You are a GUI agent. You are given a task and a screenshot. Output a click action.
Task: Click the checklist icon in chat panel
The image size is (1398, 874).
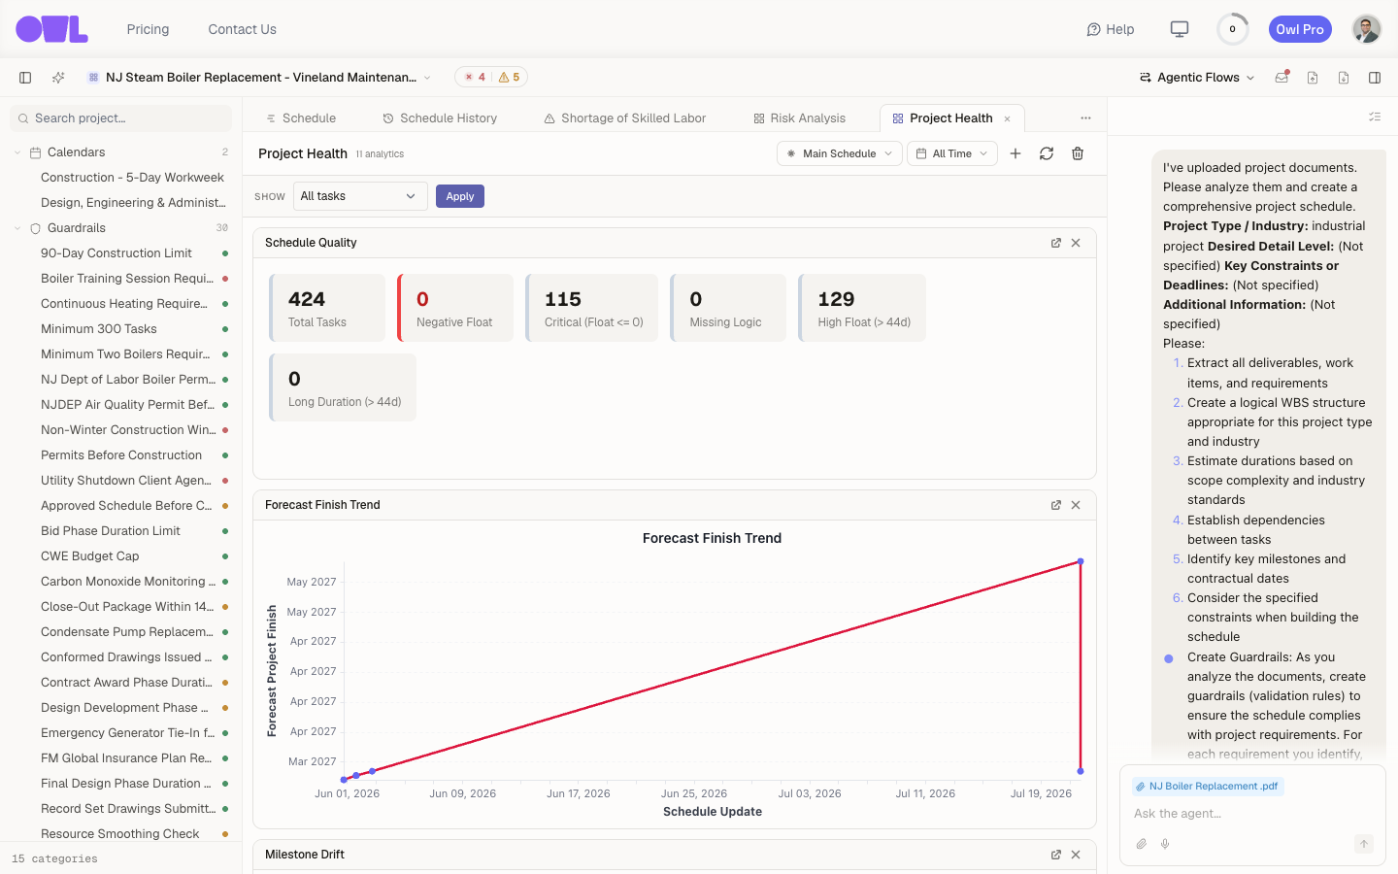[x=1375, y=117]
